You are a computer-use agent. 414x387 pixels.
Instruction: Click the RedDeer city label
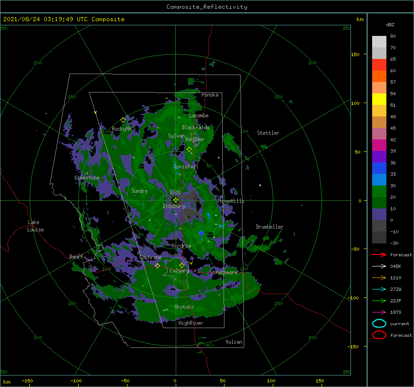point(195,139)
